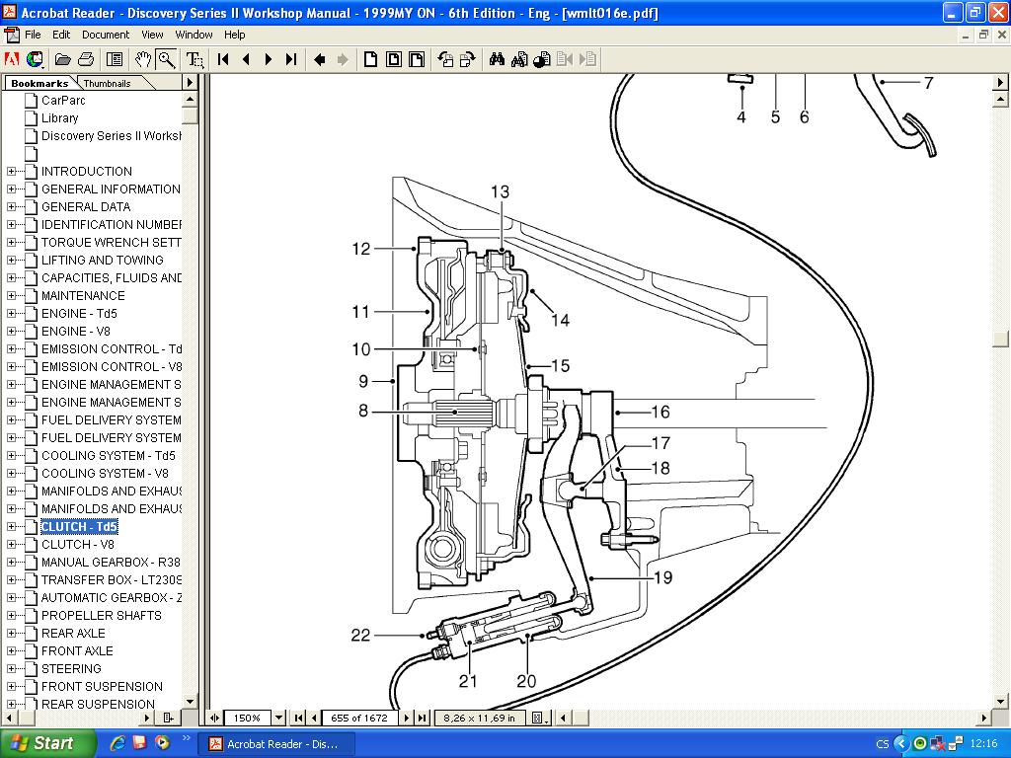Image resolution: width=1011 pixels, height=758 pixels.
Task: Open the STEERING bookmark
Action: coord(71,668)
